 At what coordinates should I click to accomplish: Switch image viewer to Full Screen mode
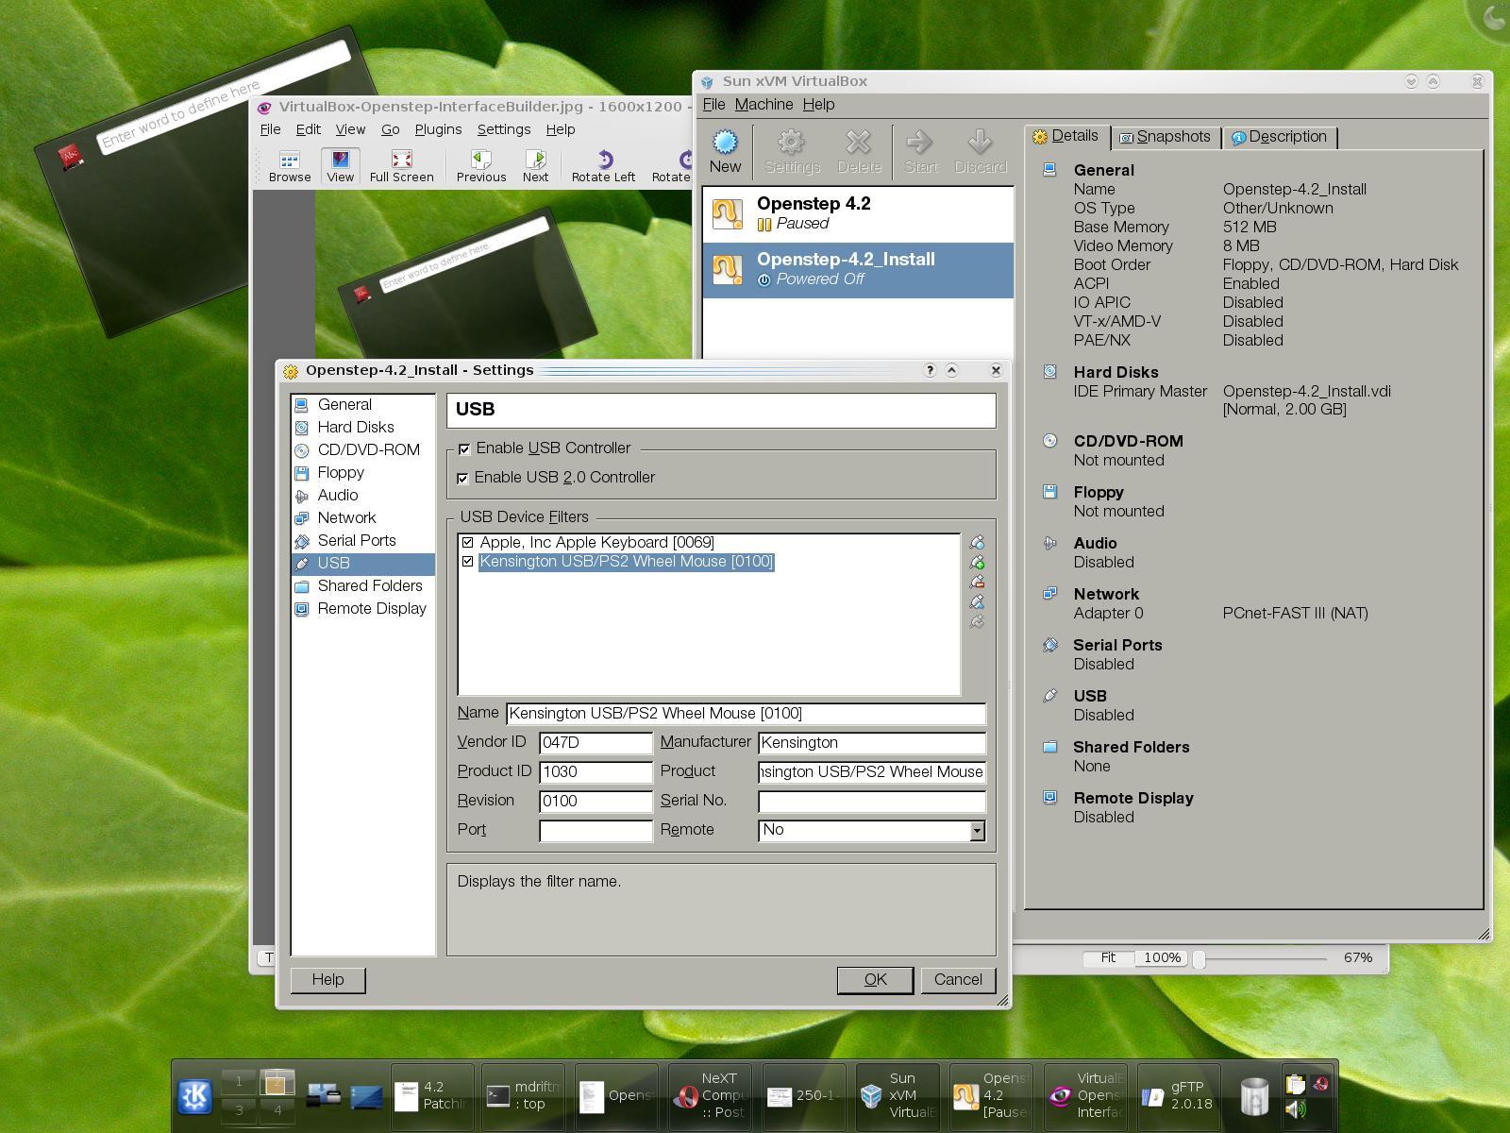[x=400, y=166]
